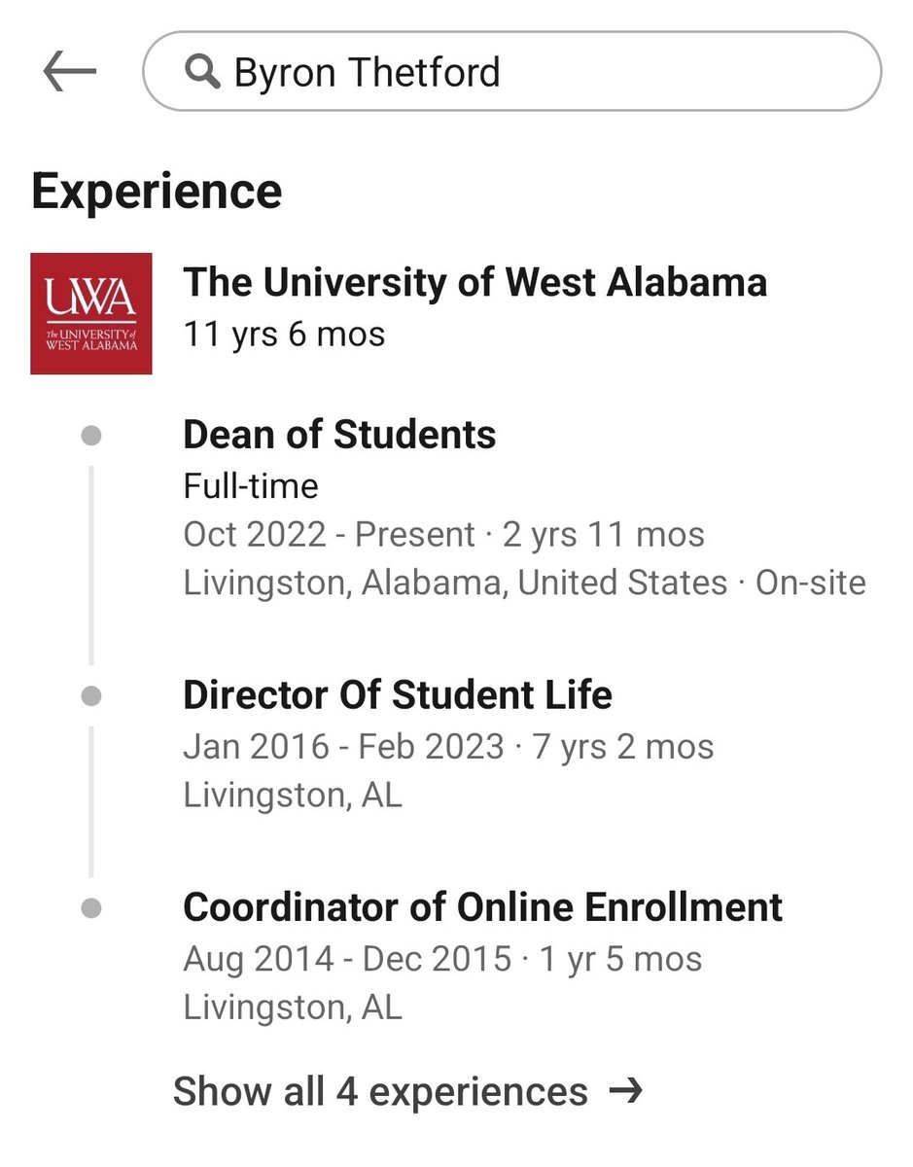Click the 11 yrs 6 mos duration text
This screenshot has width=913, height=1167.
284,335
